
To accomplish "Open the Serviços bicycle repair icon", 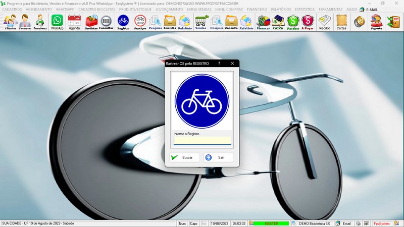I will pyautogui.click(x=140, y=22).
